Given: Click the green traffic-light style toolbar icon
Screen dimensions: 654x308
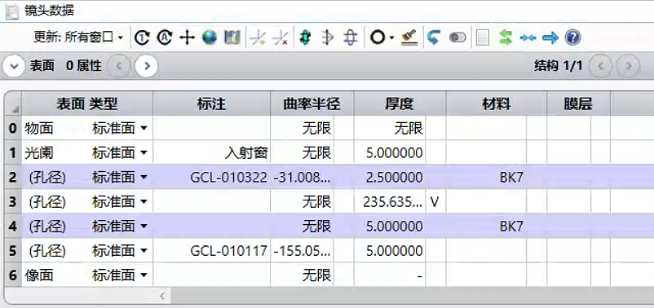Looking at the screenshot, I should pos(305,38).
